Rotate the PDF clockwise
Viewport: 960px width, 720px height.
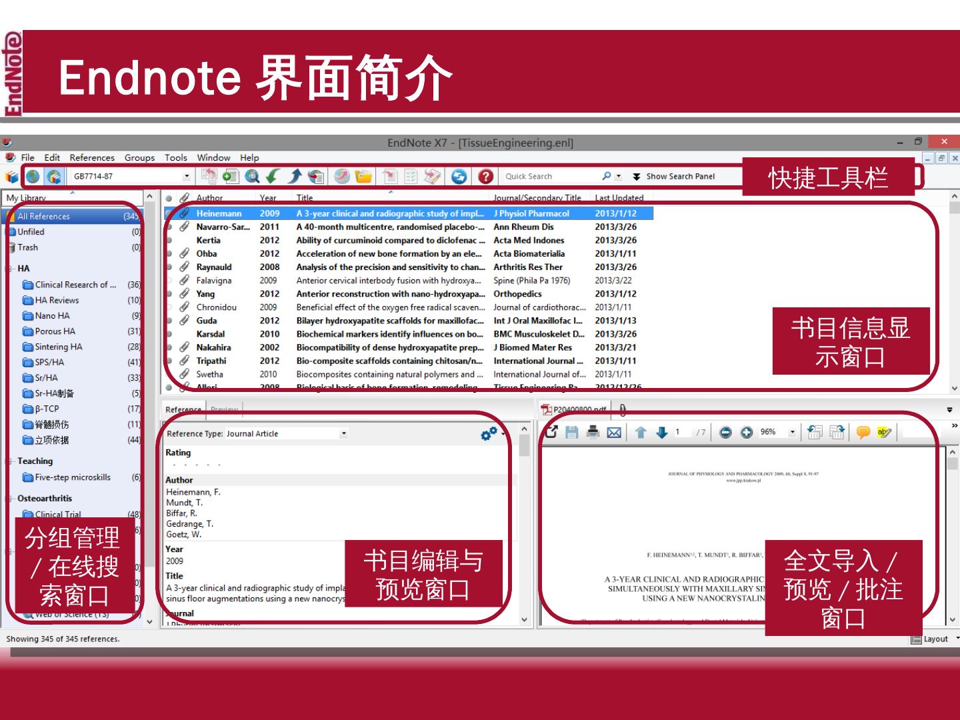coord(837,432)
